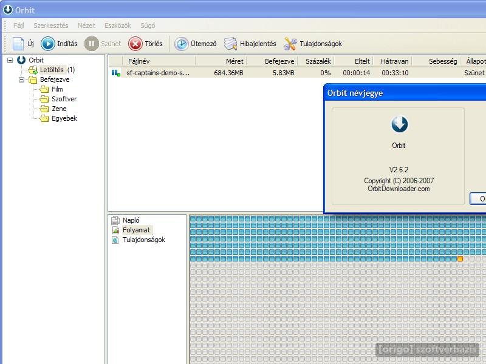
Task: Click the Egyebek folder icon
Action: tap(44, 118)
